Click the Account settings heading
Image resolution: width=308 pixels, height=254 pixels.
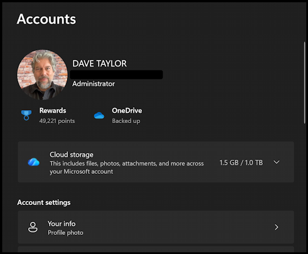click(x=44, y=203)
